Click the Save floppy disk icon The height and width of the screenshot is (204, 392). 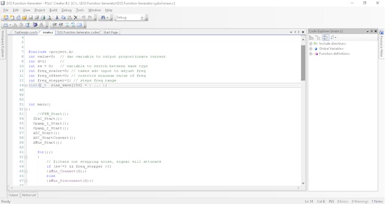[x=31, y=17]
